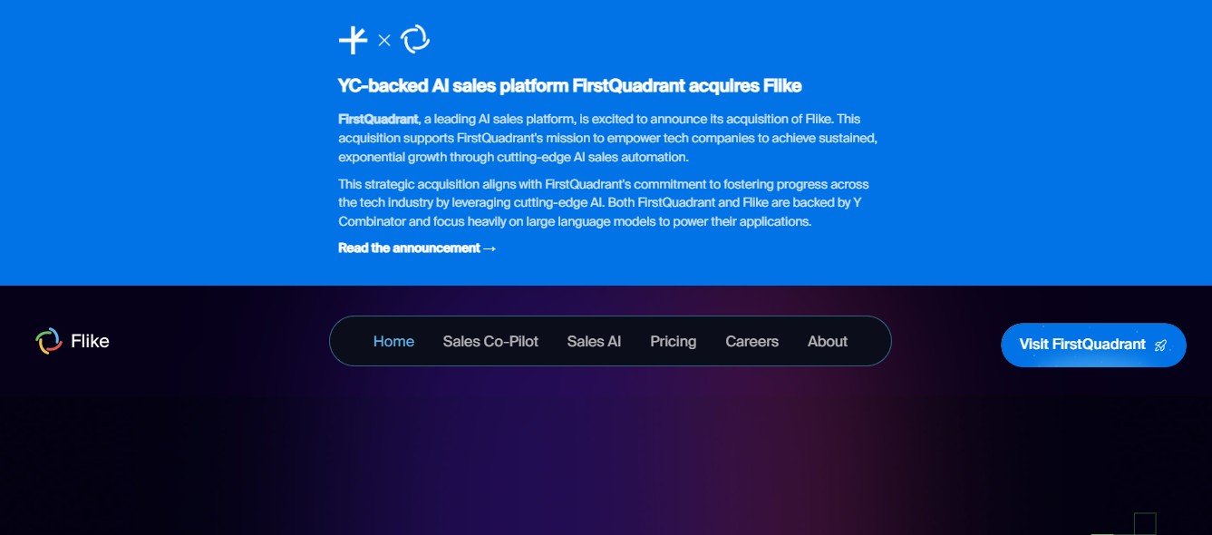
Task: Go to the Sales Co-Pilot page
Action: tap(490, 342)
